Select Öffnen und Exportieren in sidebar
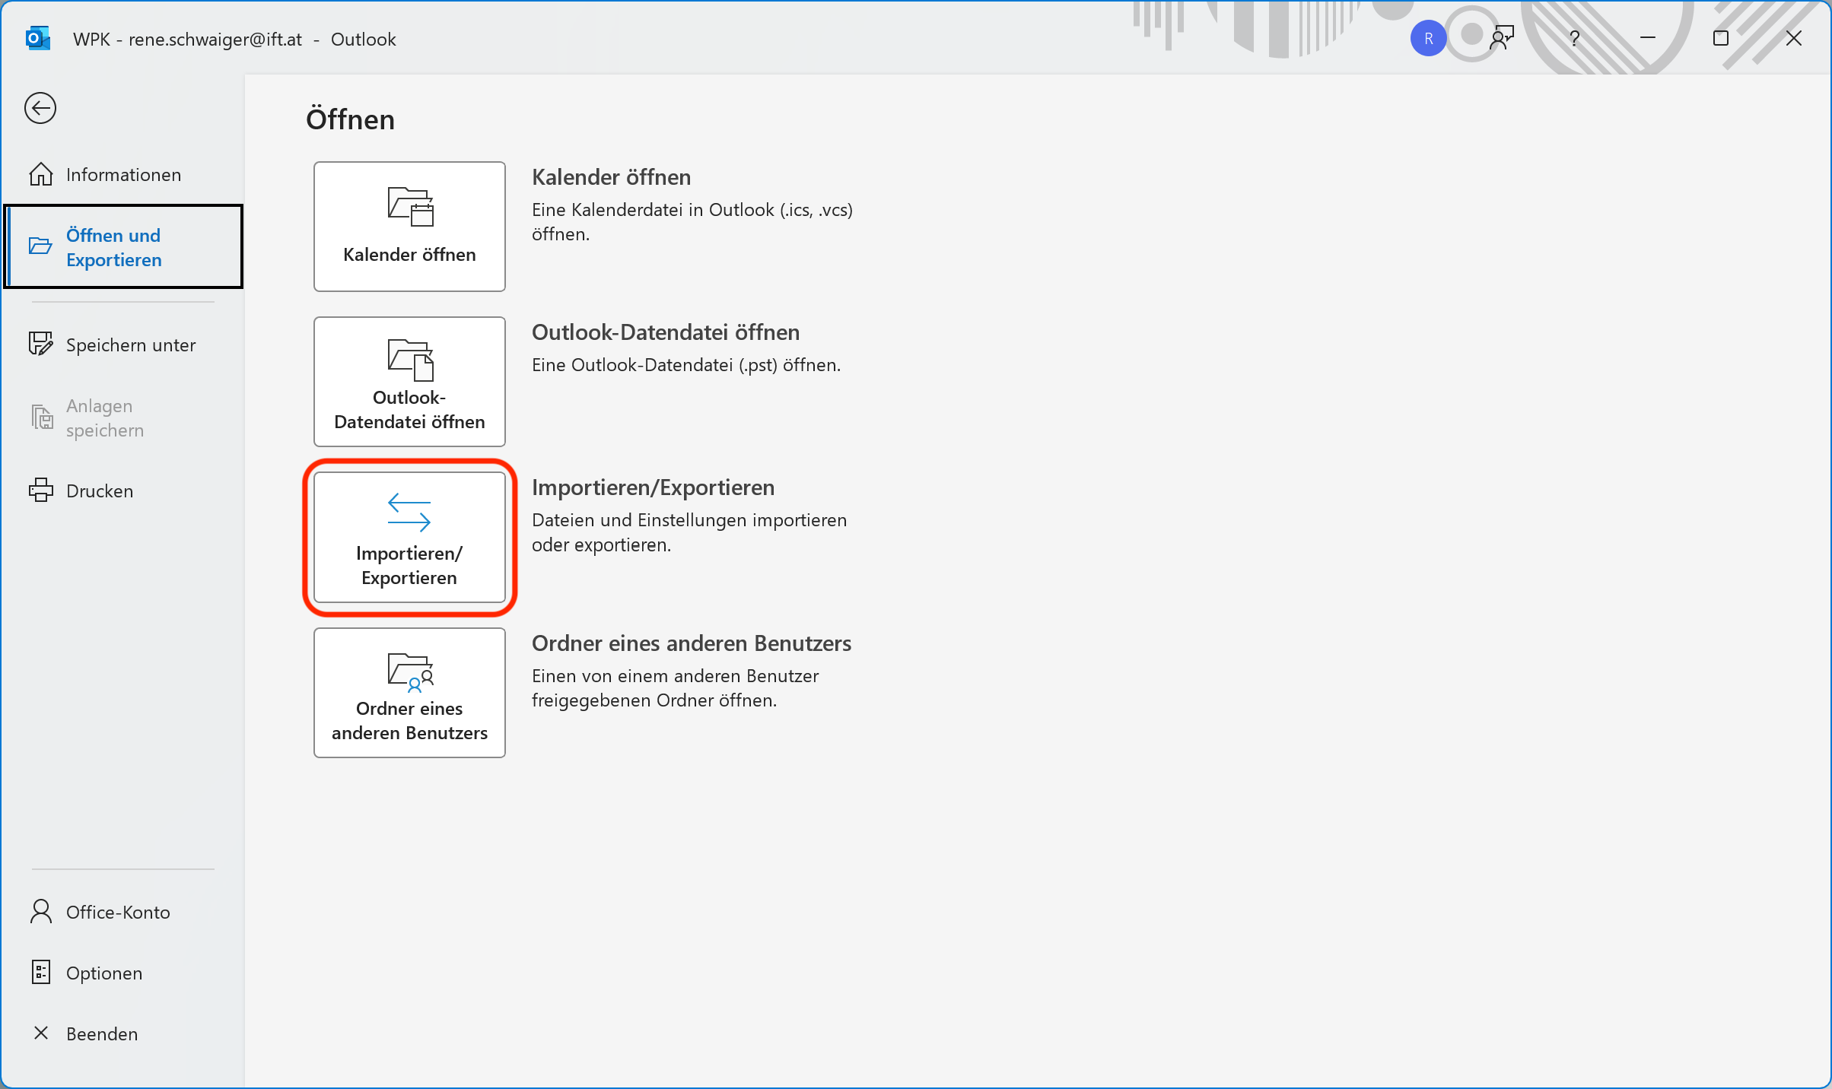 pos(123,247)
